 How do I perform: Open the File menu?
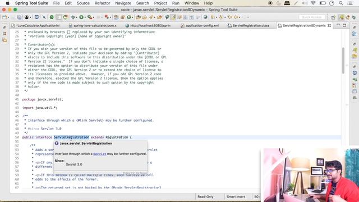pyautogui.click(x=56, y=3)
